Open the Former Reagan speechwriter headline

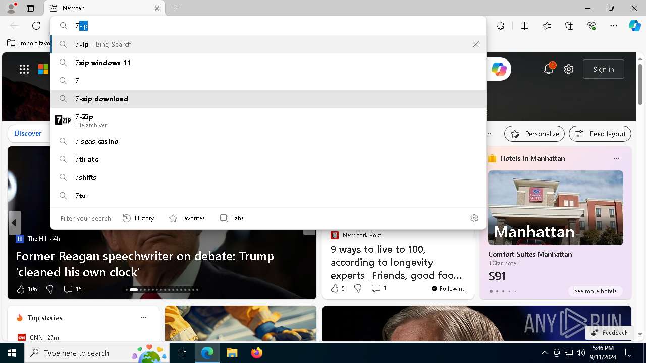(145, 264)
